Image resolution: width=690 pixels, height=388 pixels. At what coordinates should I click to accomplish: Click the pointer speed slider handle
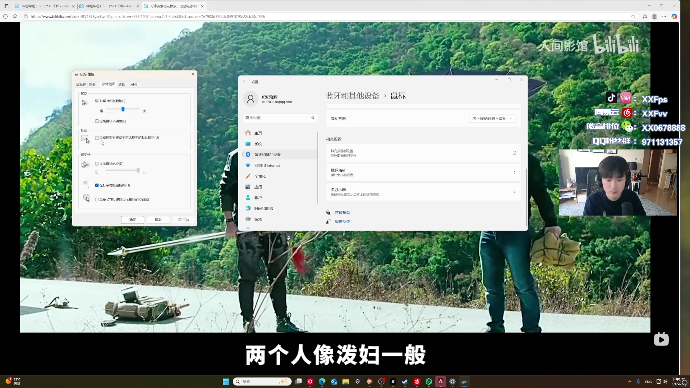pyautogui.click(x=123, y=109)
